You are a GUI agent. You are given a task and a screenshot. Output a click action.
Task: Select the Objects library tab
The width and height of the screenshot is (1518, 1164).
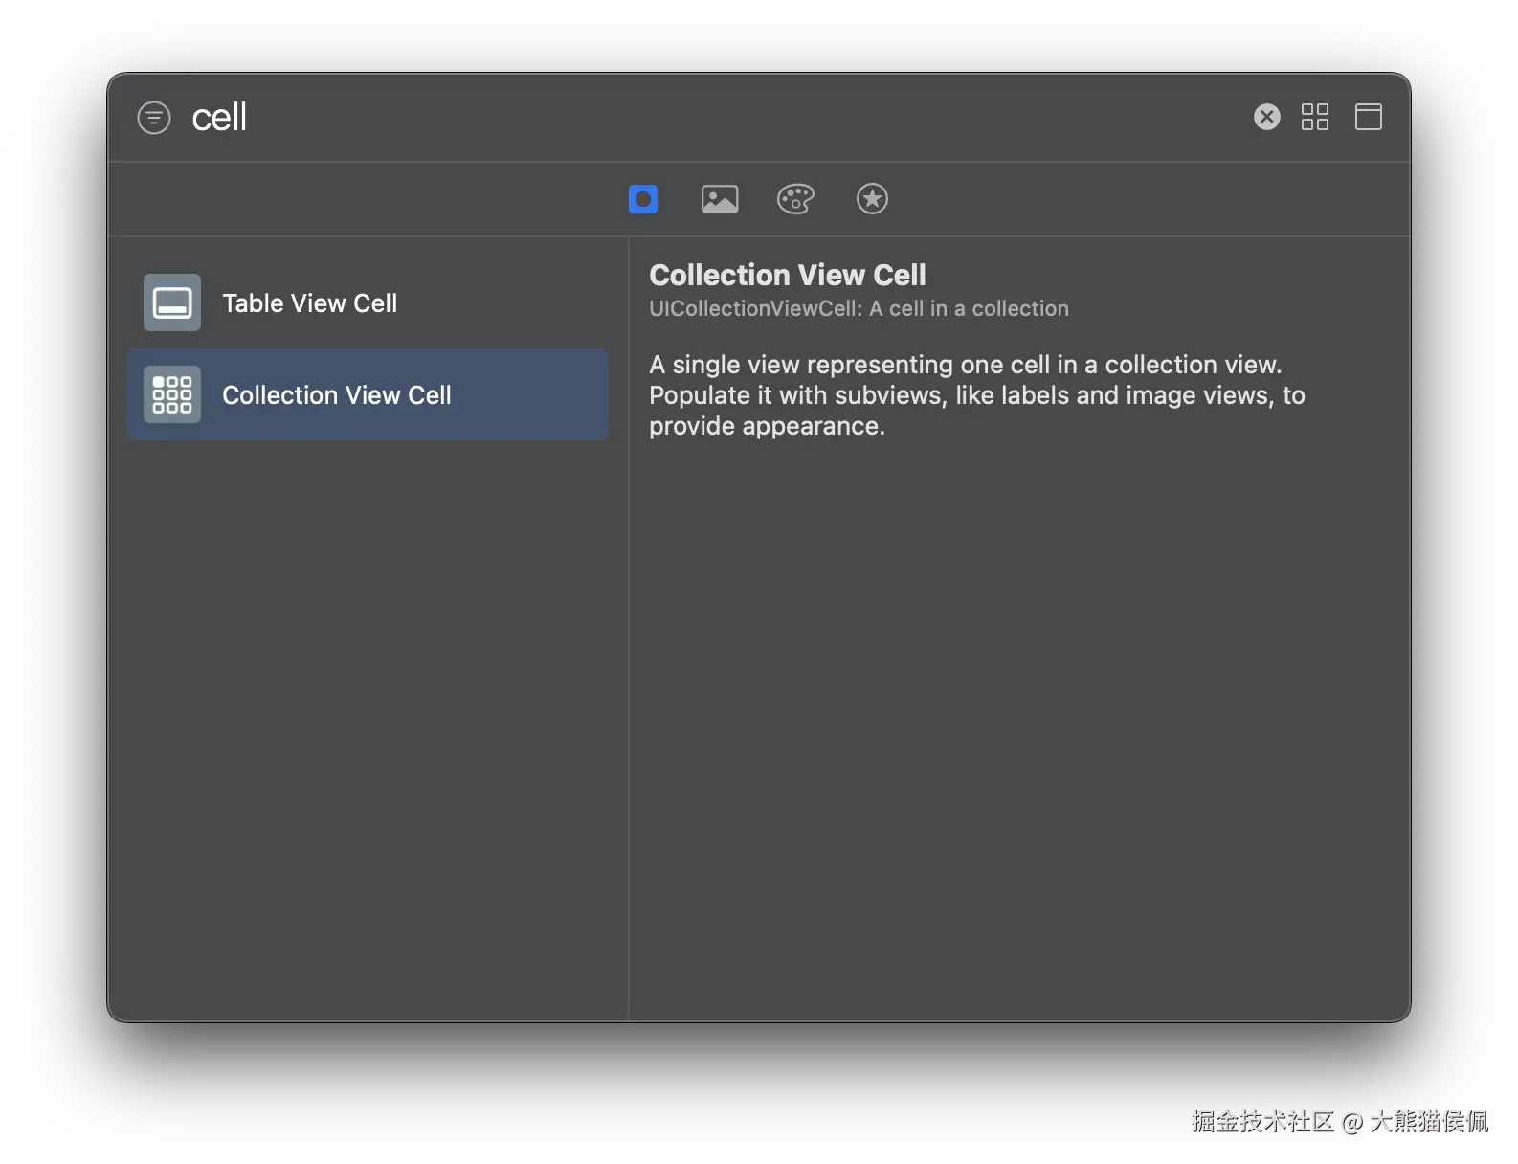click(x=643, y=199)
